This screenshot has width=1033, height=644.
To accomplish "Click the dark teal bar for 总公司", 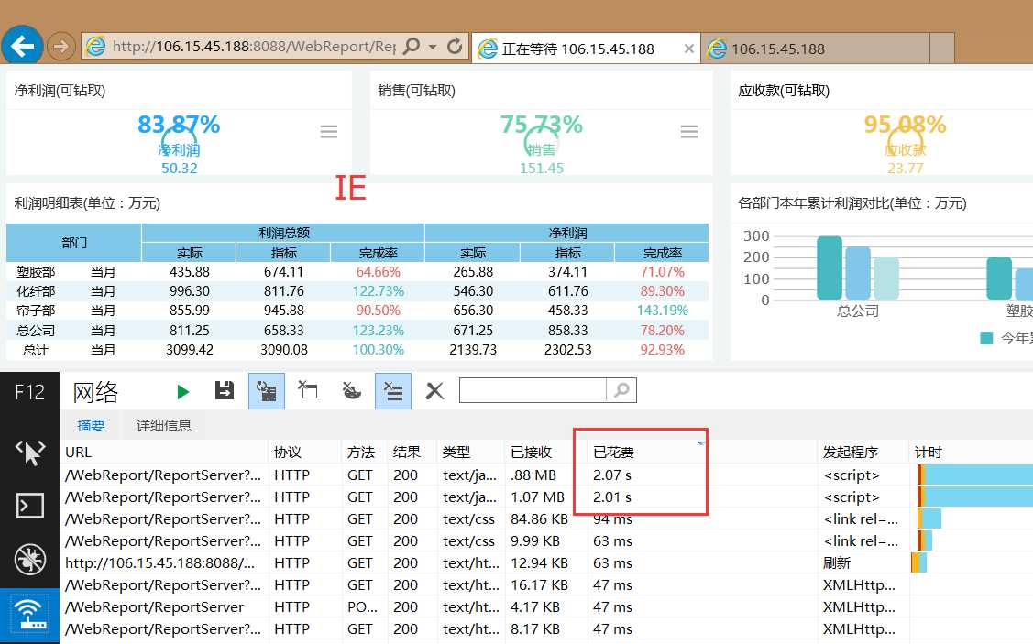I will (830, 268).
